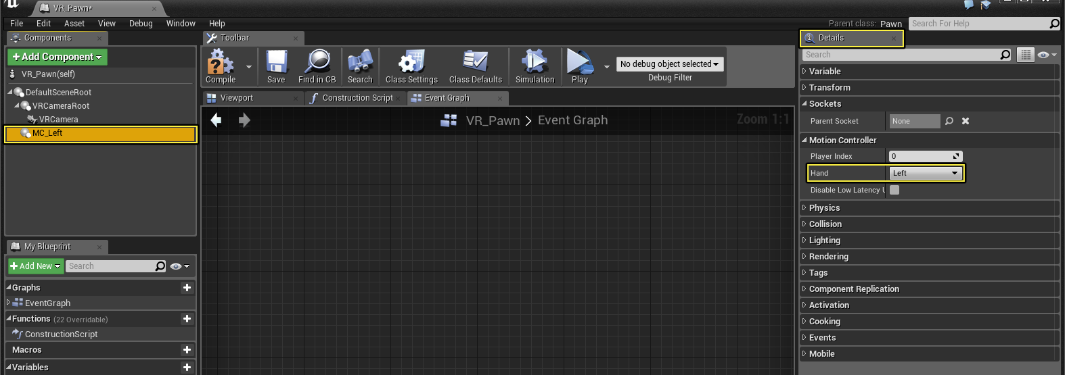Toggle Details property matrix grid view

point(1026,55)
